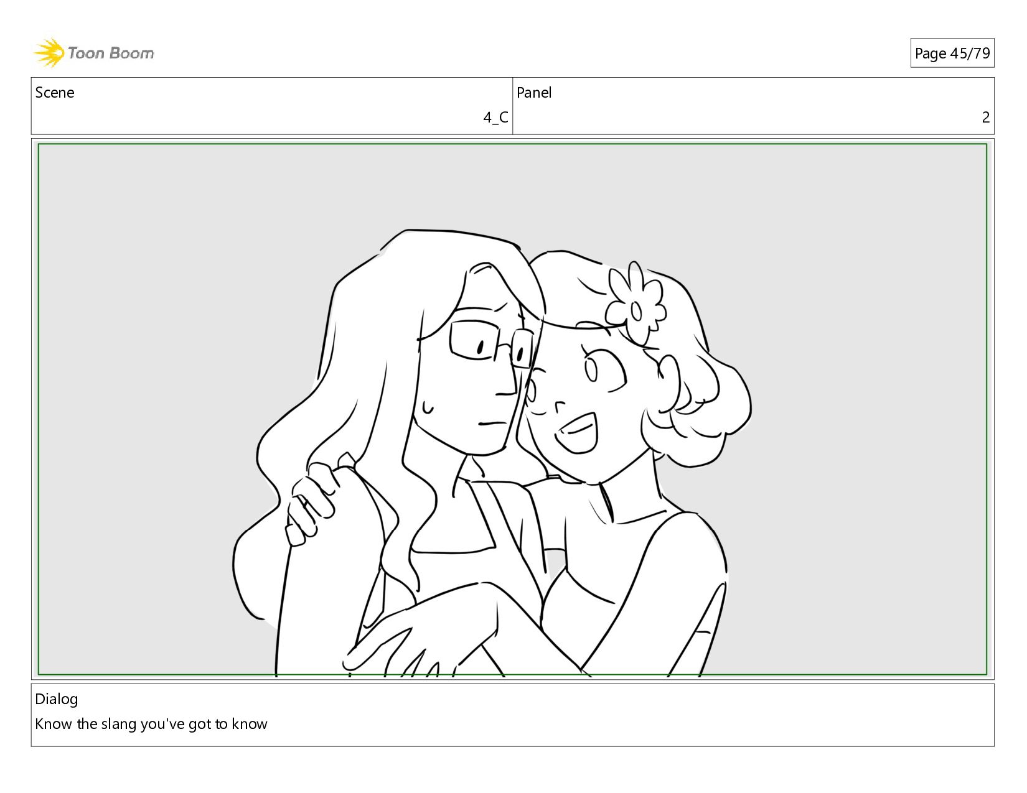Click the Toon Boom logo
Viewport: 1027px width, 793px height.
(x=93, y=53)
